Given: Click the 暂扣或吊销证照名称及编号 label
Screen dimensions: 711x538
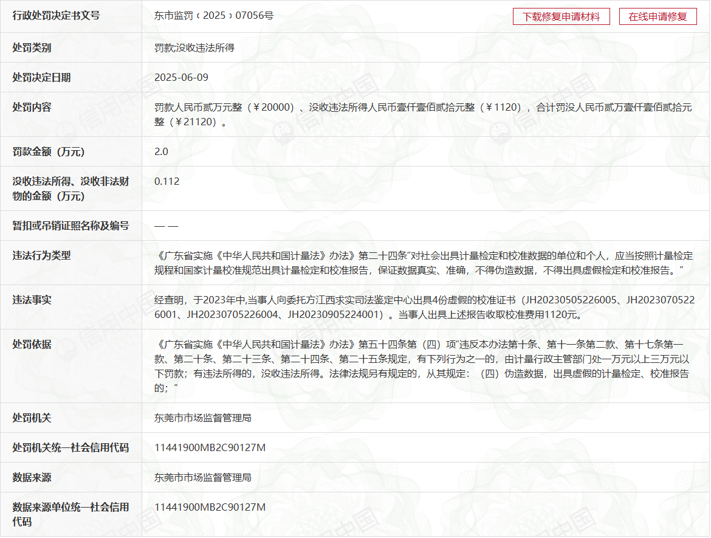Looking at the screenshot, I should pyautogui.click(x=70, y=226).
